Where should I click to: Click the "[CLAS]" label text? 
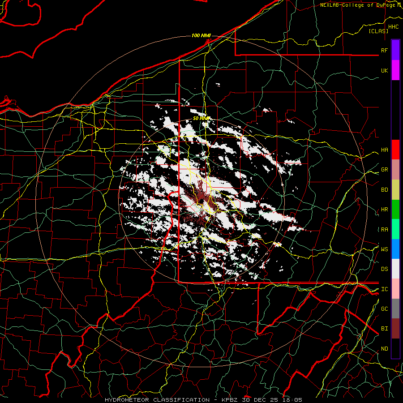pos(378,31)
